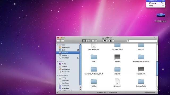
Task: Click the sidebar scroll down arrow
Action: (80, 90)
